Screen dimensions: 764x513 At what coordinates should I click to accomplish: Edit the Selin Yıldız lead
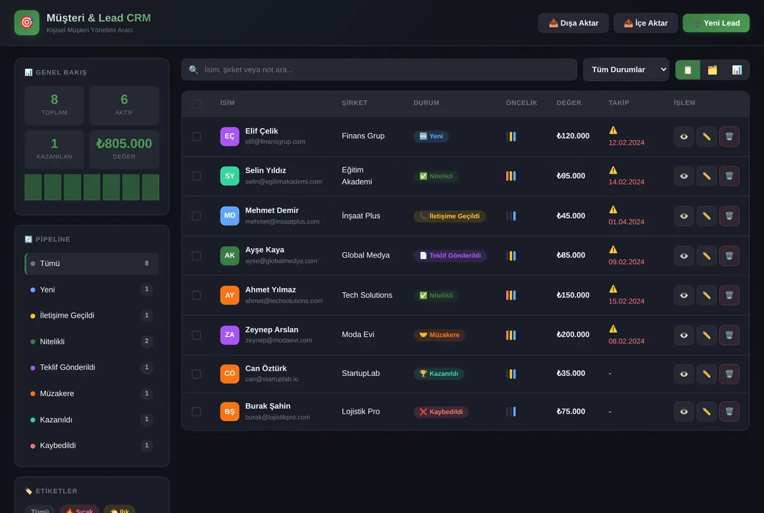(707, 176)
